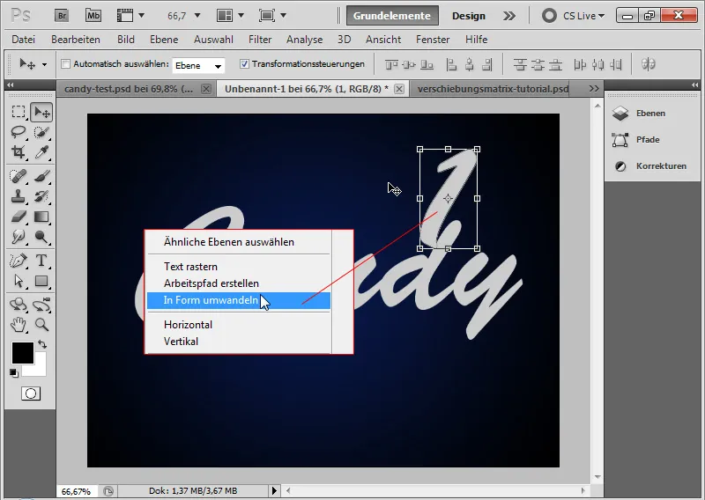Pick the Quick Selection tool
This screenshot has height=500, width=705.
click(x=41, y=132)
